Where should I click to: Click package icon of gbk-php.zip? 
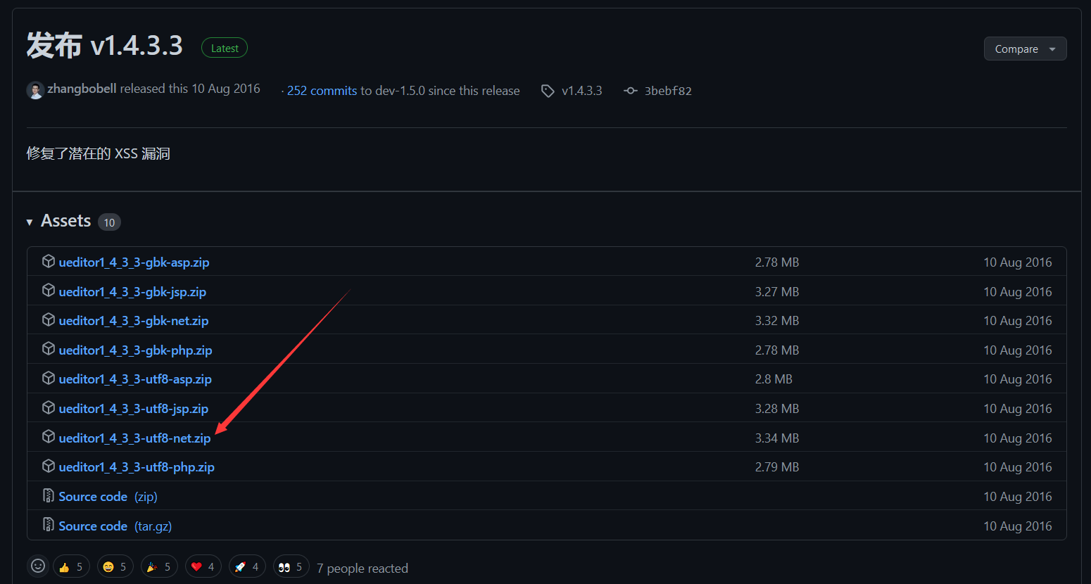(49, 349)
